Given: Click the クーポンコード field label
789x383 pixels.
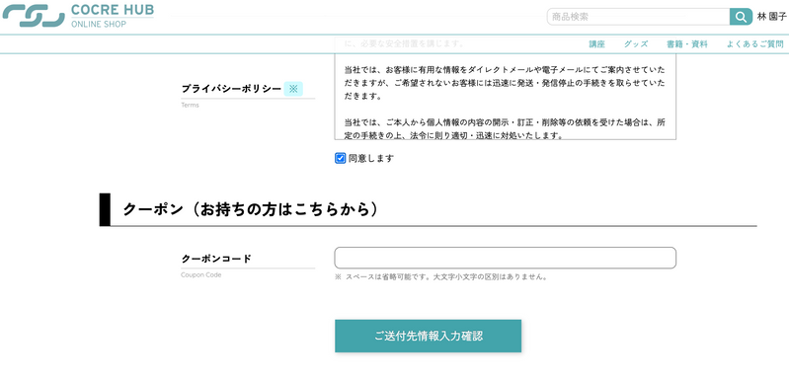Looking at the screenshot, I should point(216,259).
